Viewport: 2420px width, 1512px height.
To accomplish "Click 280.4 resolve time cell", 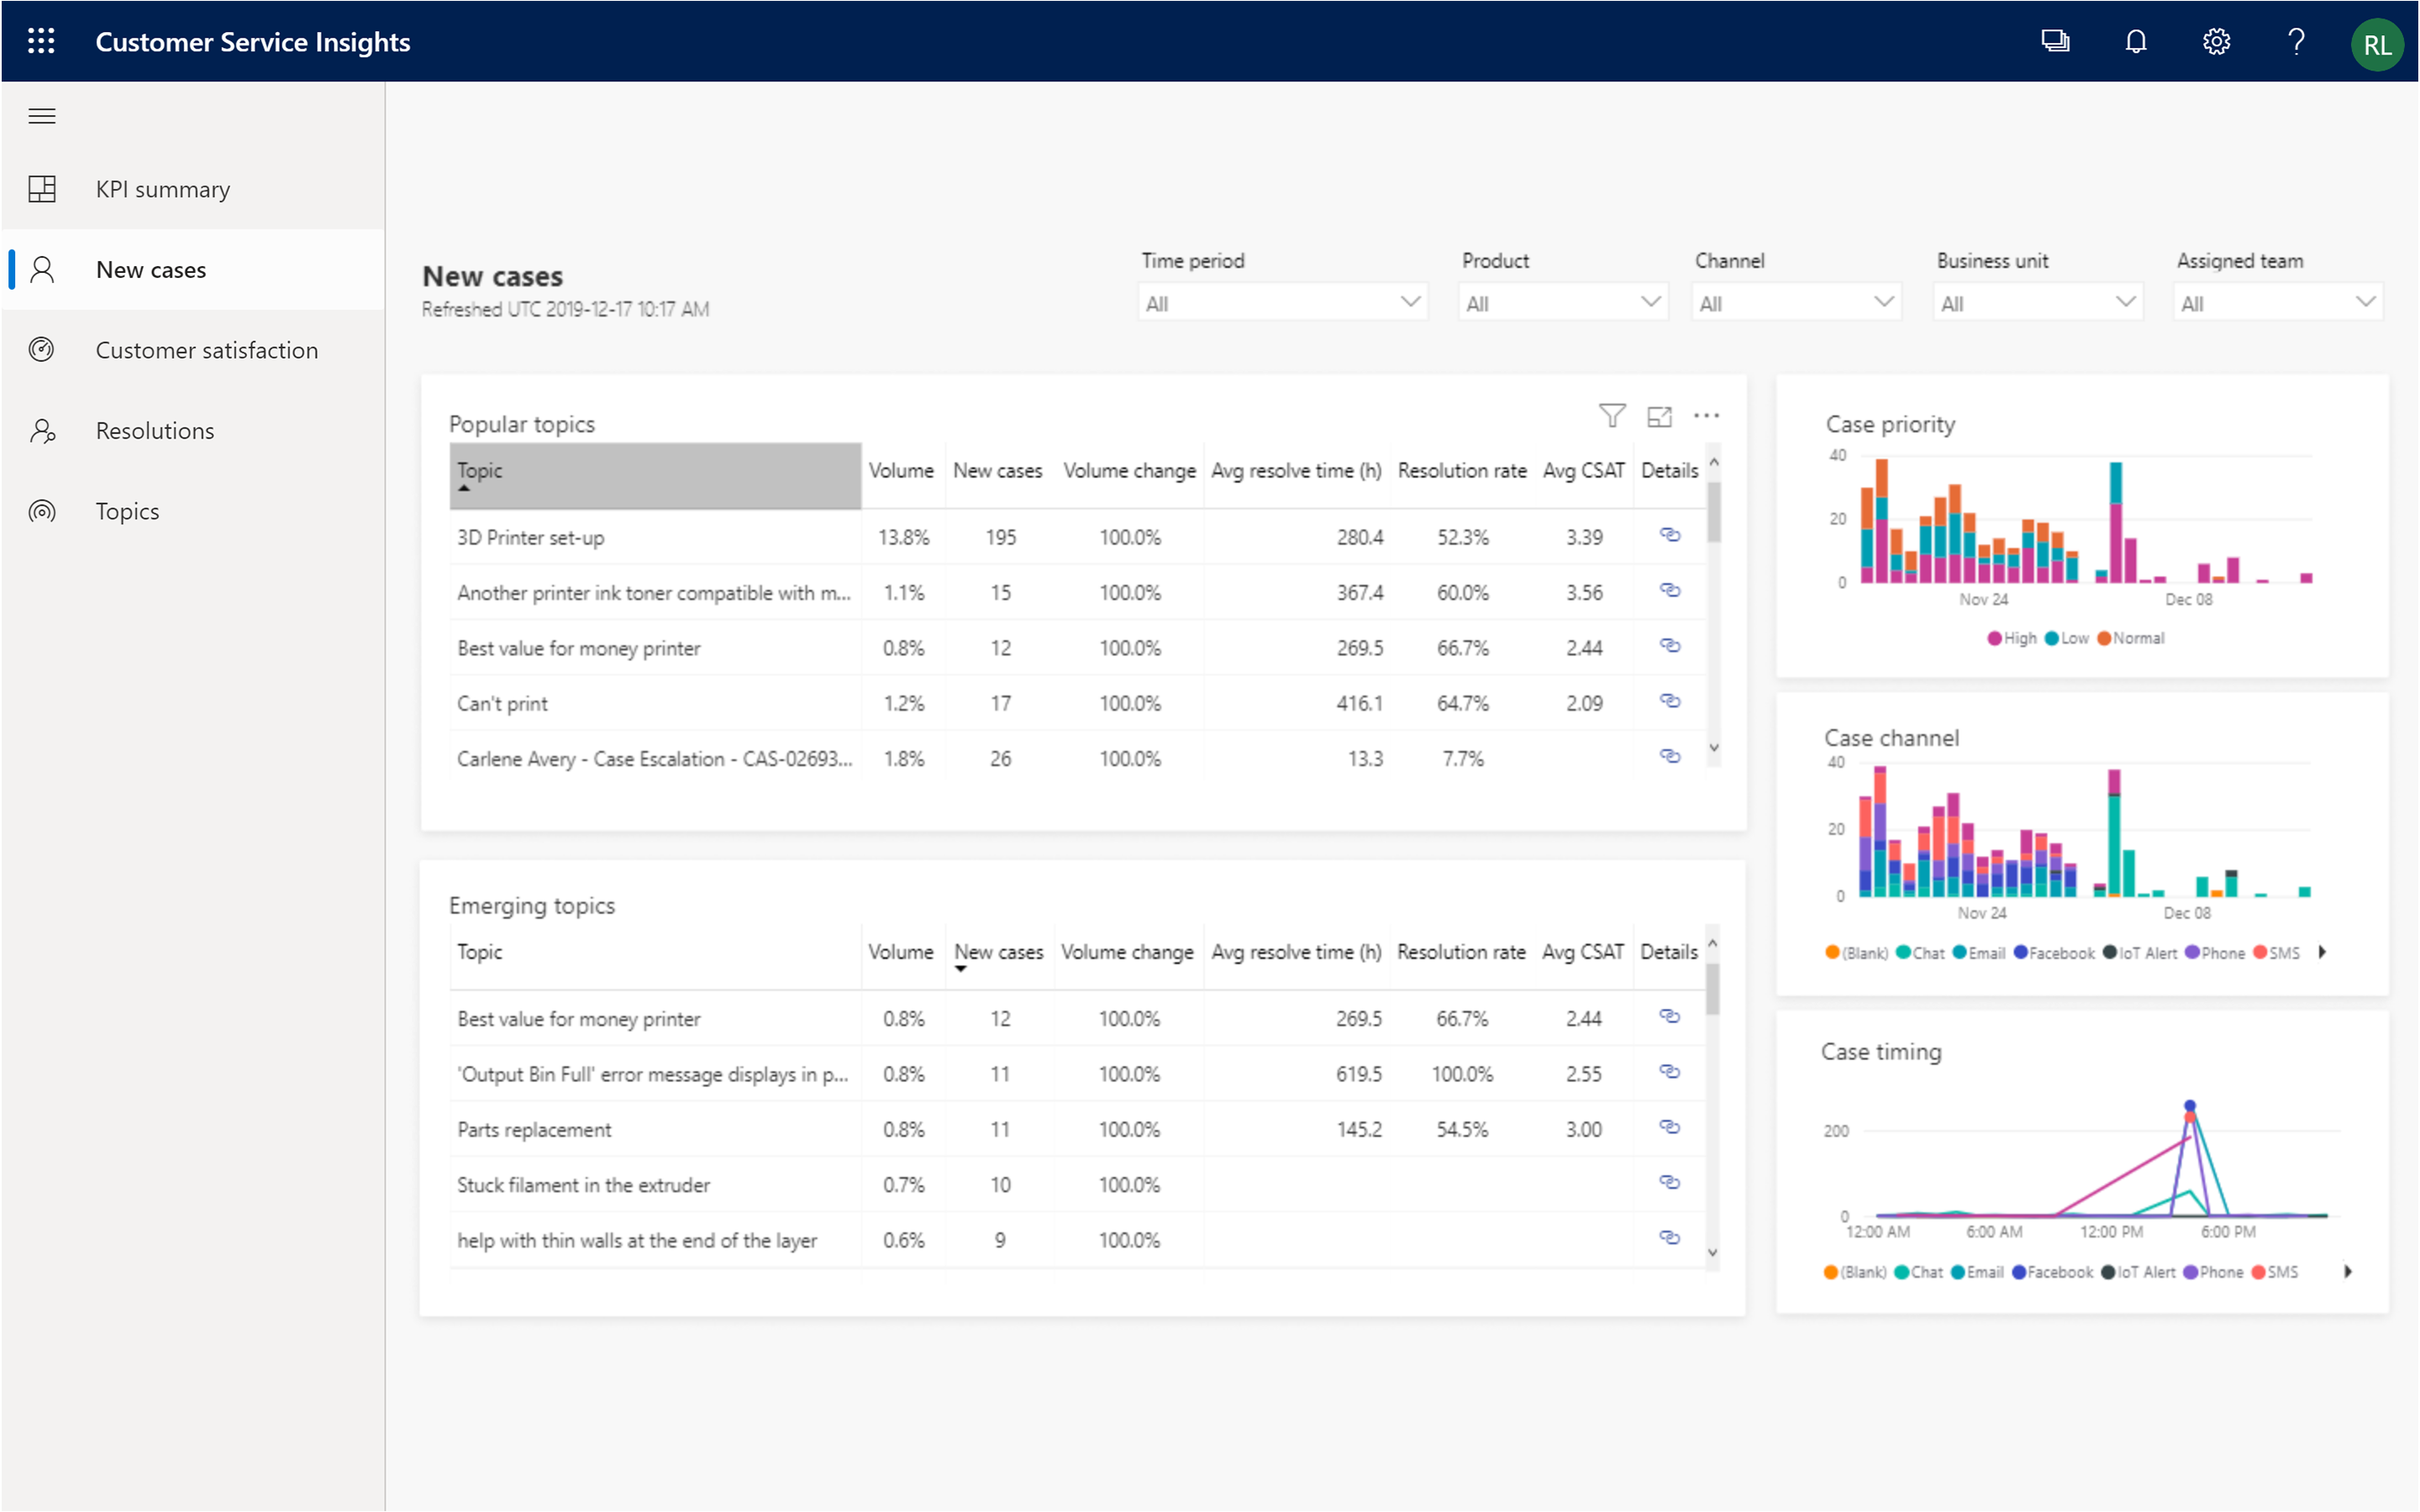I will (1360, 537).
